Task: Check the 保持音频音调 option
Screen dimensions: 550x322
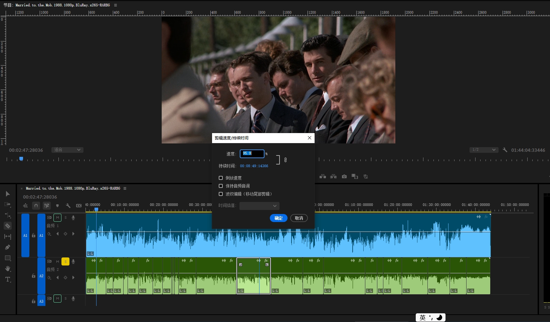Action: (221, 186)
